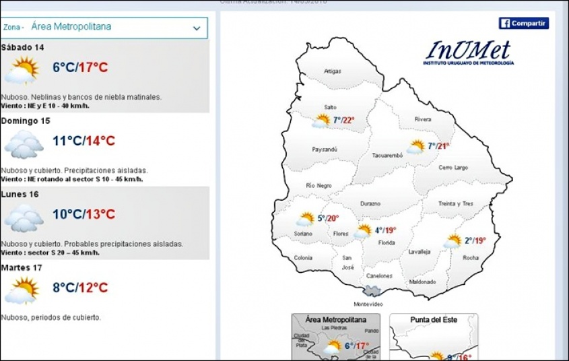Click the Lunes 16 forecast heading
The height and width of the screenshot is (361, 569).
click(20, 194)
